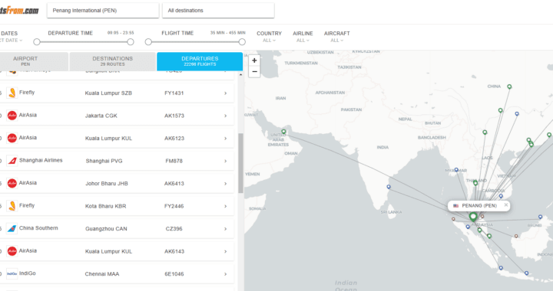Click the AirAsia logo on AK1573 row
This screenshot has height=291, width=553.
tap(12, 116)
